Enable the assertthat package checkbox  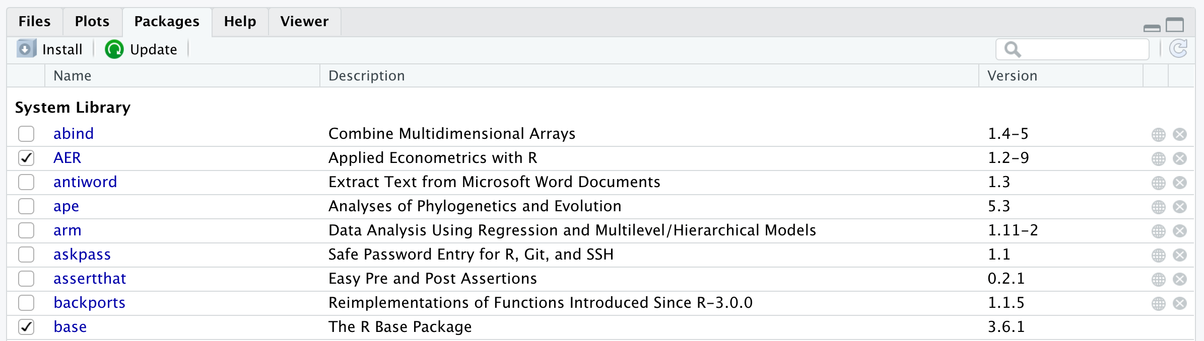(26, 279)
